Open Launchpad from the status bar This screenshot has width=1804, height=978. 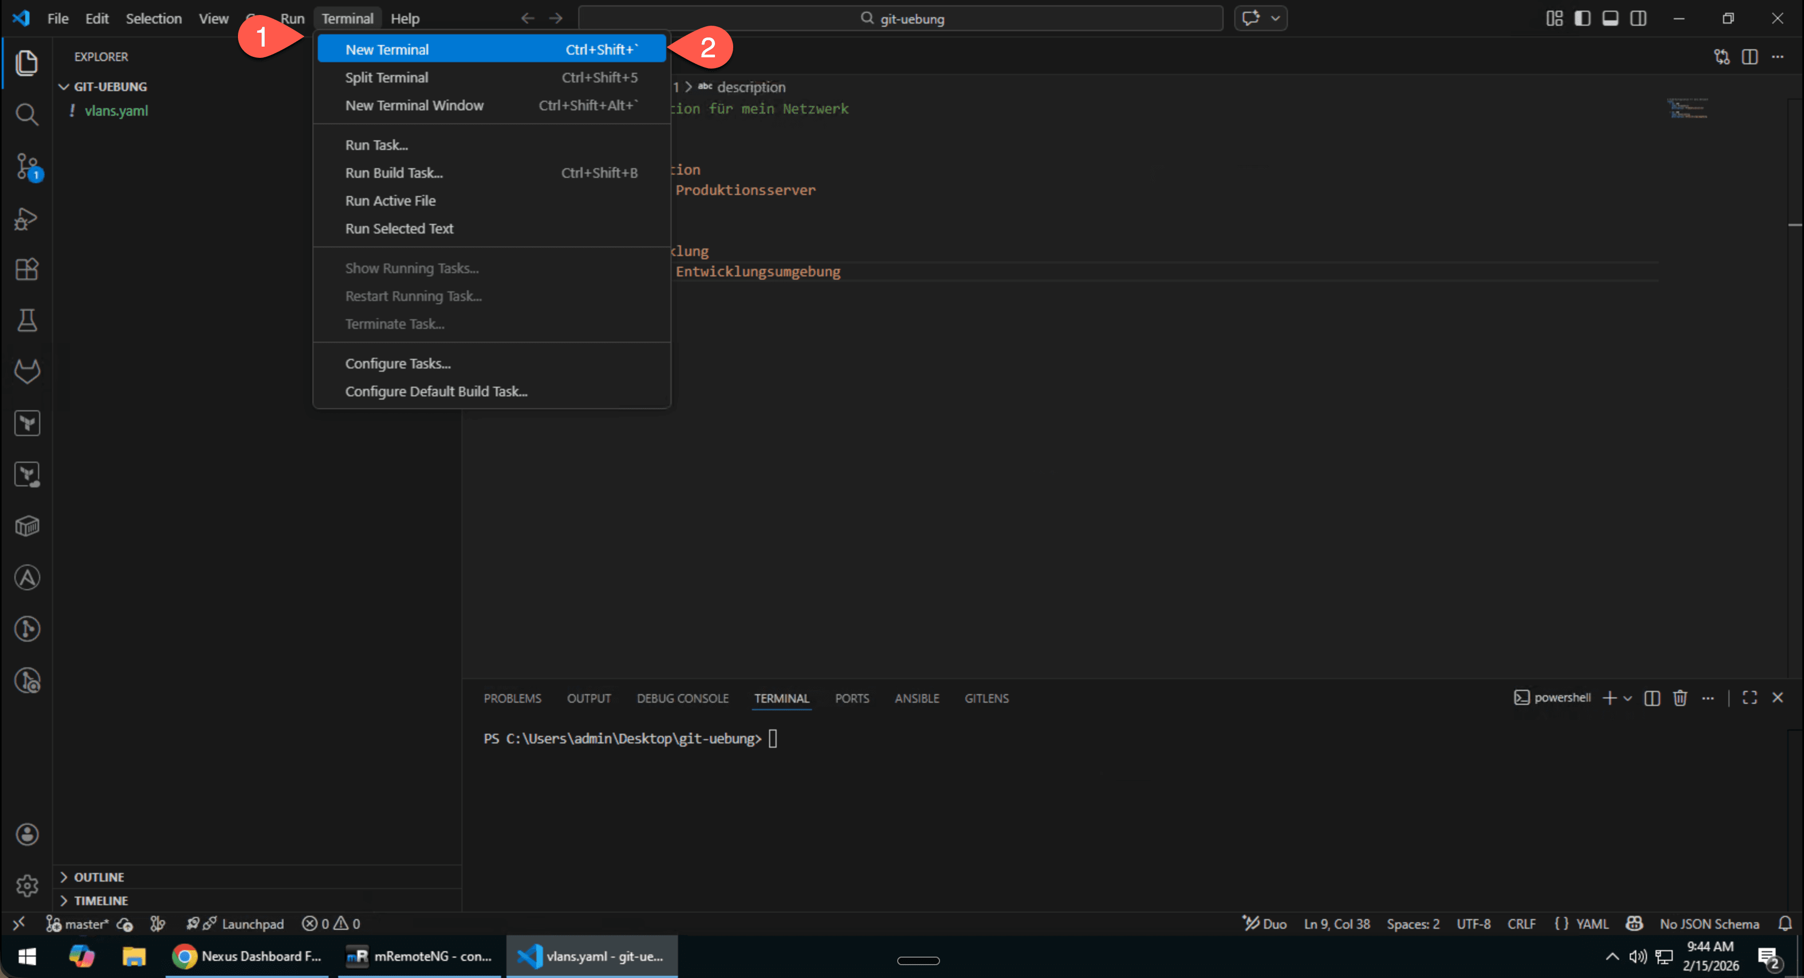(x=243, y=923)
